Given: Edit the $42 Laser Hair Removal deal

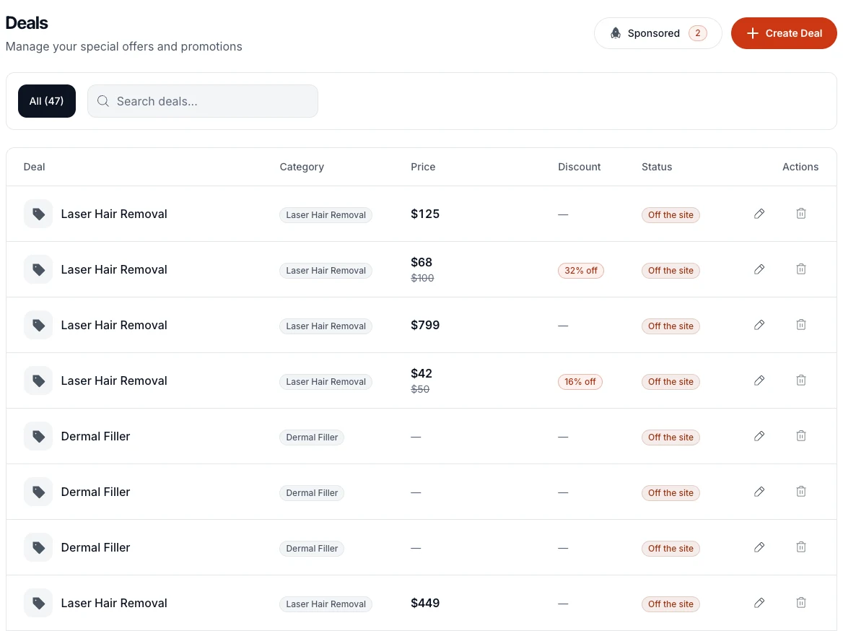Looking at the screenshot, I should [x=759, y=381].
